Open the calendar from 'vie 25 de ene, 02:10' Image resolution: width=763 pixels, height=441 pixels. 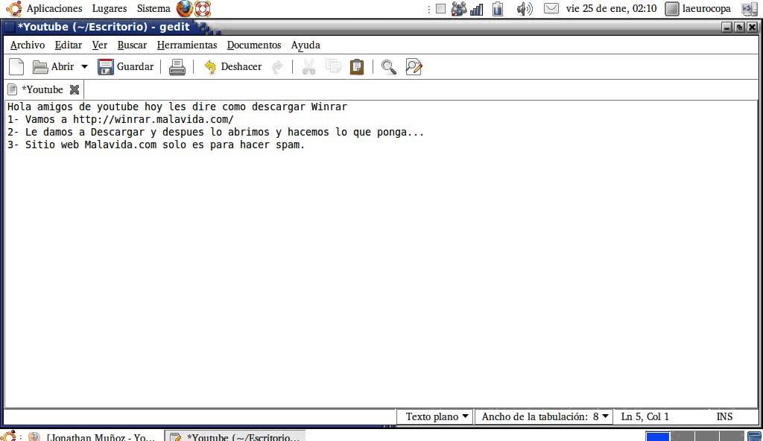[x=611, y=8]
